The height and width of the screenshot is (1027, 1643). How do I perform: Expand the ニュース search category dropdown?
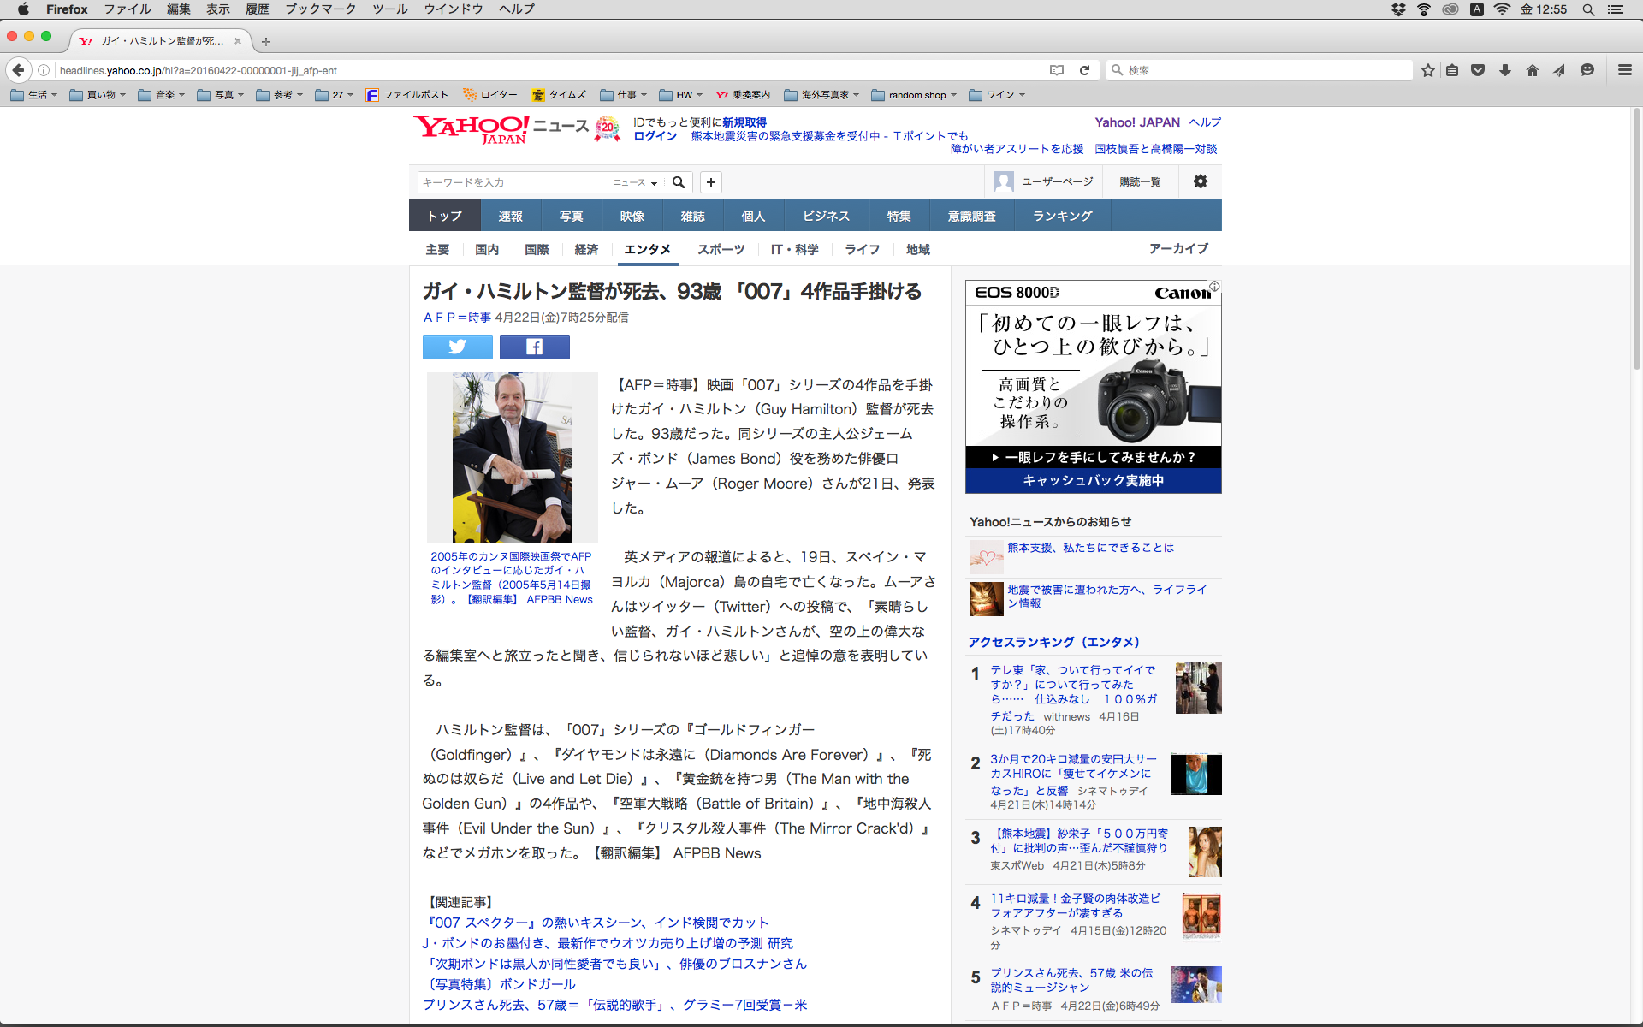tap(635, 182)
